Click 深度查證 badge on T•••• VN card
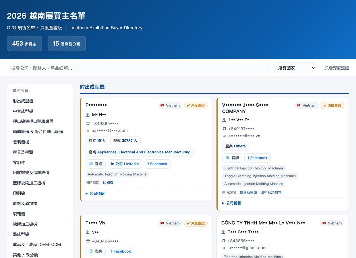This screenshot has width=356, height=258. (x=196, y=223)
